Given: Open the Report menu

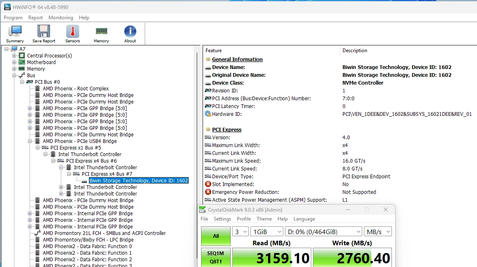Looking at the screenshot, I should 36,18.
